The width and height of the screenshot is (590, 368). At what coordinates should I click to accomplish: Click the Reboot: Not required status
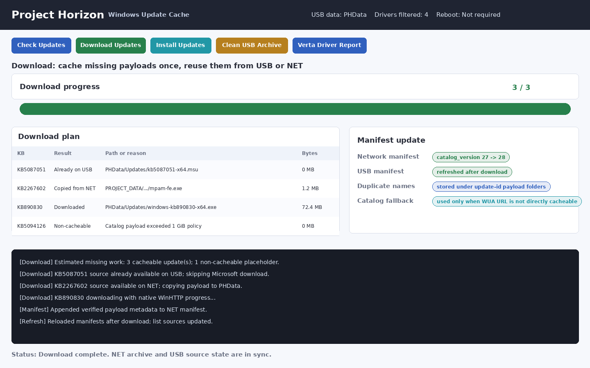tap(468, 15)
